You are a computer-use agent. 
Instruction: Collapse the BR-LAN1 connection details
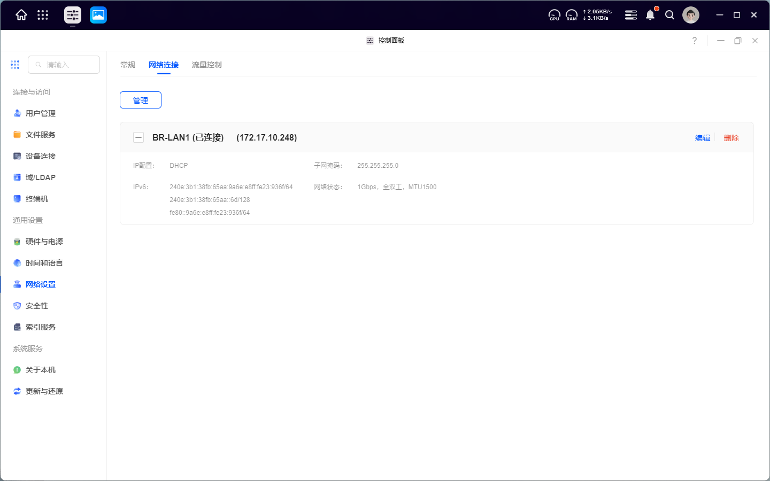[x=138, y=137]
